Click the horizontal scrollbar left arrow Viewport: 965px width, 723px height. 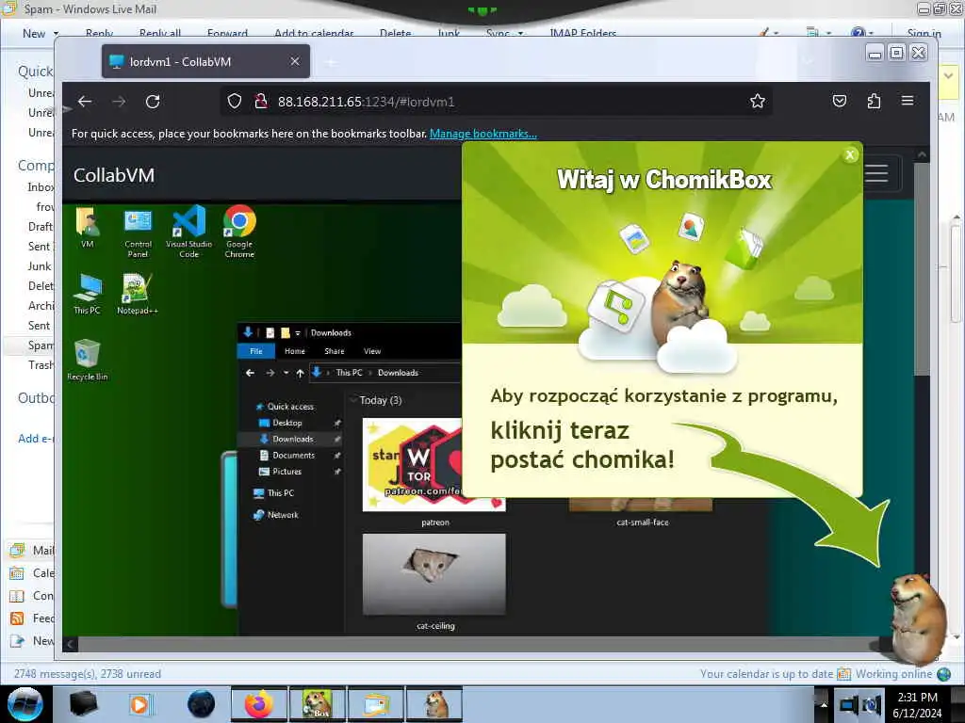coord(70,644)
